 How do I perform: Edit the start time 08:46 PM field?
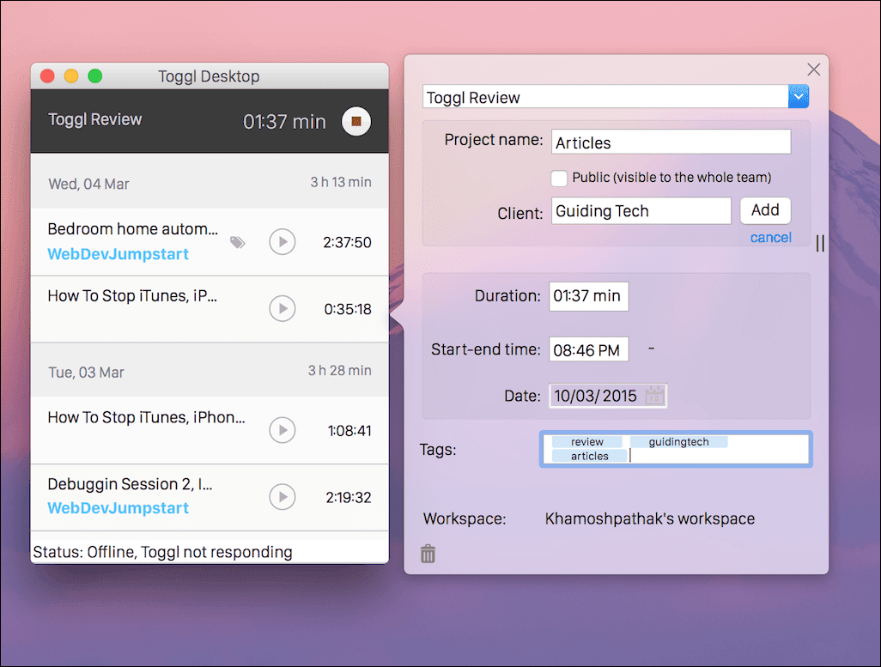coord(588,349)
